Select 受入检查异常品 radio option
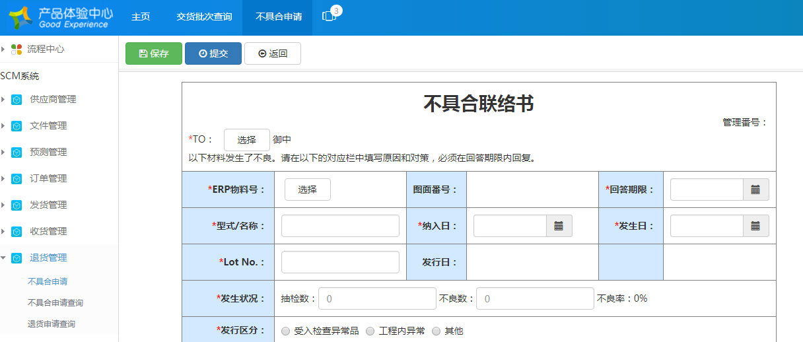This screenshot has width=803, height=342. pyautogui.click(x=285, y=331)
